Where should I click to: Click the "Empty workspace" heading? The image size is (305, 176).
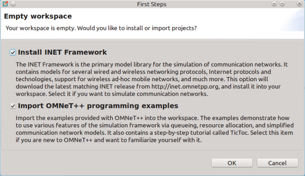click(x=38, y=16)
